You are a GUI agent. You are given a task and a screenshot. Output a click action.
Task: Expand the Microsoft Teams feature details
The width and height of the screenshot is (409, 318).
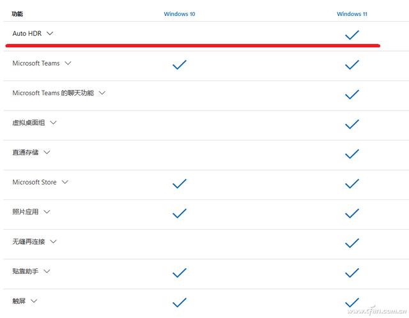click(x=68, y=63)
